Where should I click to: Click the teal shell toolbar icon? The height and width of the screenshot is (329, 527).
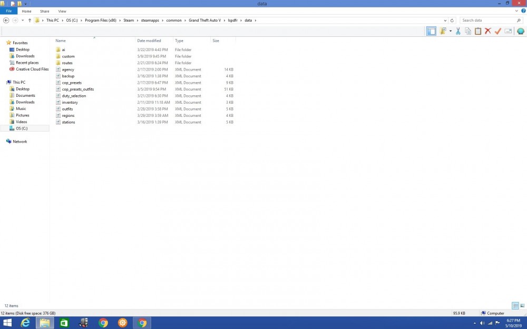point(521,31)
